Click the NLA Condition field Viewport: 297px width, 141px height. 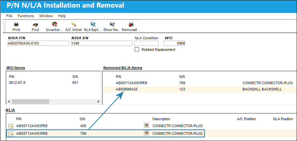pos(147,43)
